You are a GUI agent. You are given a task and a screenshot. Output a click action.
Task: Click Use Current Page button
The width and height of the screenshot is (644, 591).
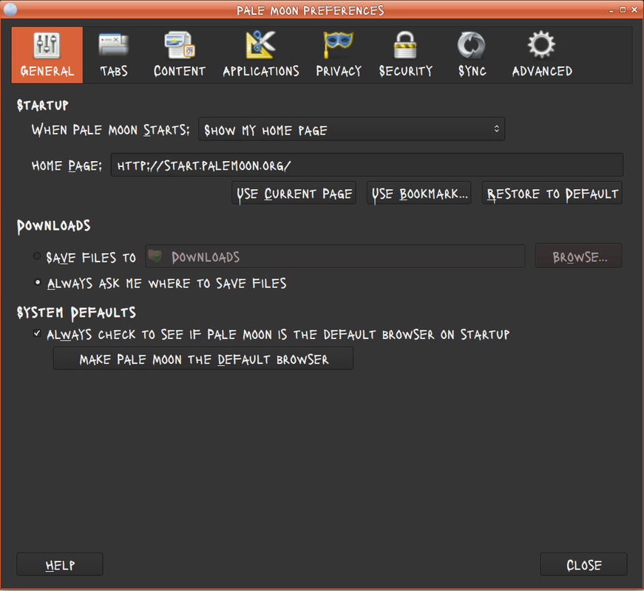coord(294,193)
